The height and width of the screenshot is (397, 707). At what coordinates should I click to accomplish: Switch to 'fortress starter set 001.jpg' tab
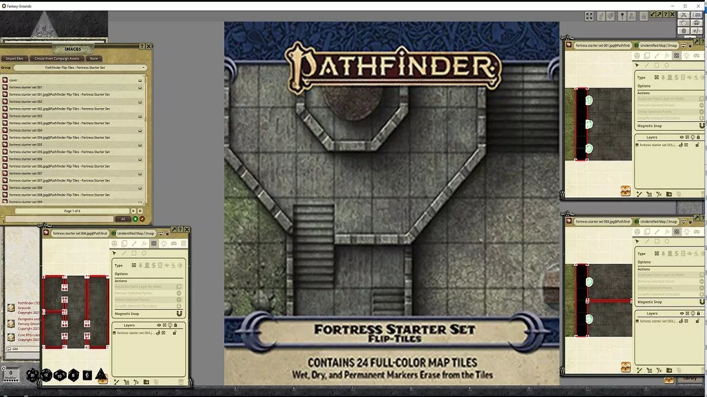tap(602, 45)
